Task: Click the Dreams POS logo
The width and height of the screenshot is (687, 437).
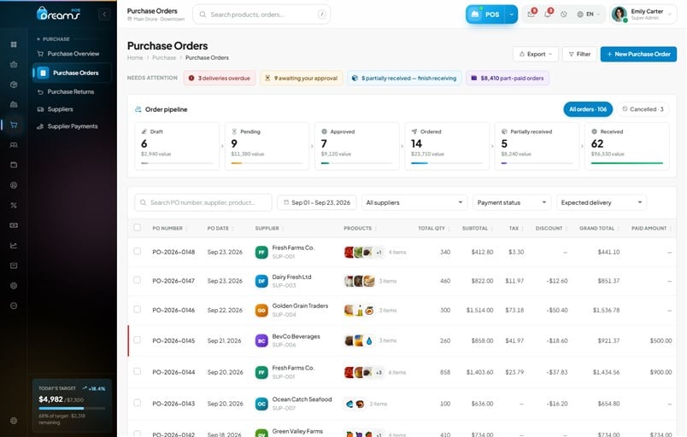Action: tap(58, 14)
